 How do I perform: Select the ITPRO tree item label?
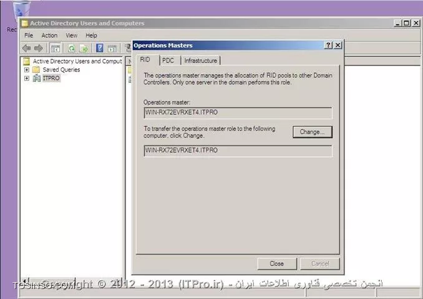coord(51,78)
